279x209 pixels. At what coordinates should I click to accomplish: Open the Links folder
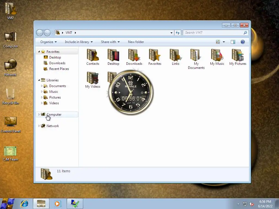coord(175,57)
